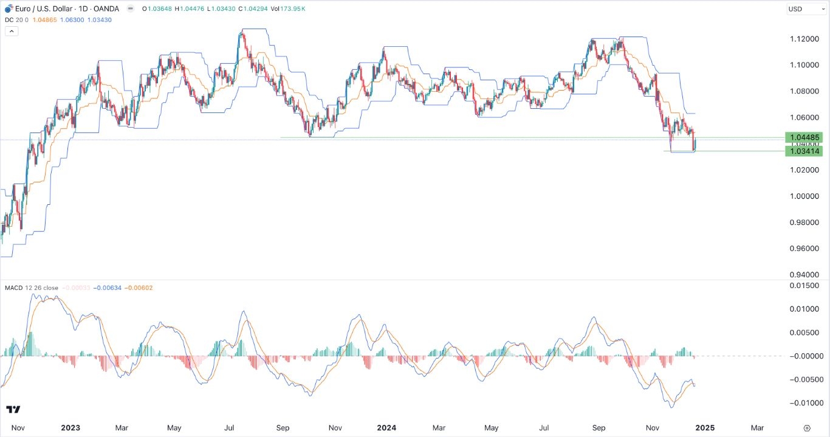Click the 2024 label on the time axis
This screenshot has width=830, height=437.
(x=387, y=428)
